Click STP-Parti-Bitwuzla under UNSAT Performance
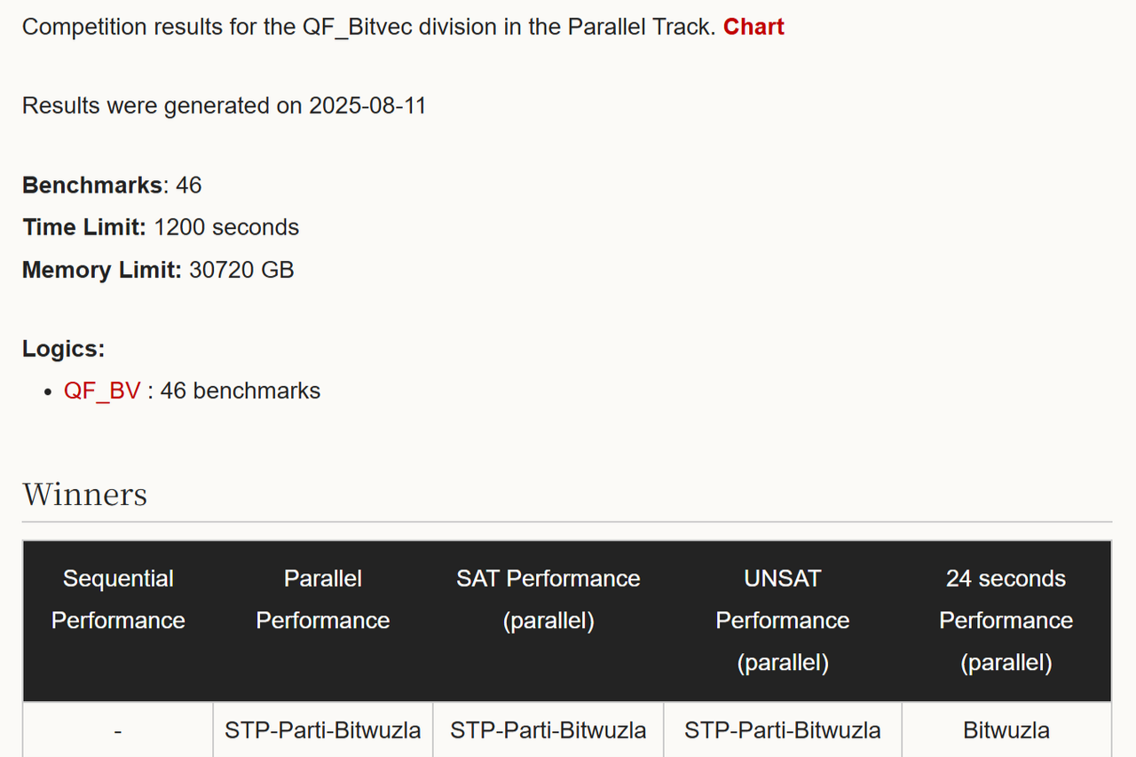 point(783,731)
